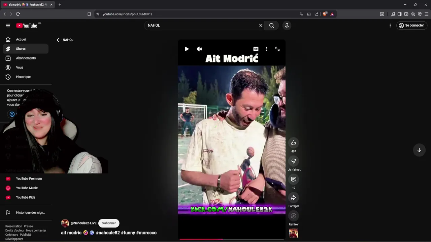Open the Présentation footer link

(13, 226)
